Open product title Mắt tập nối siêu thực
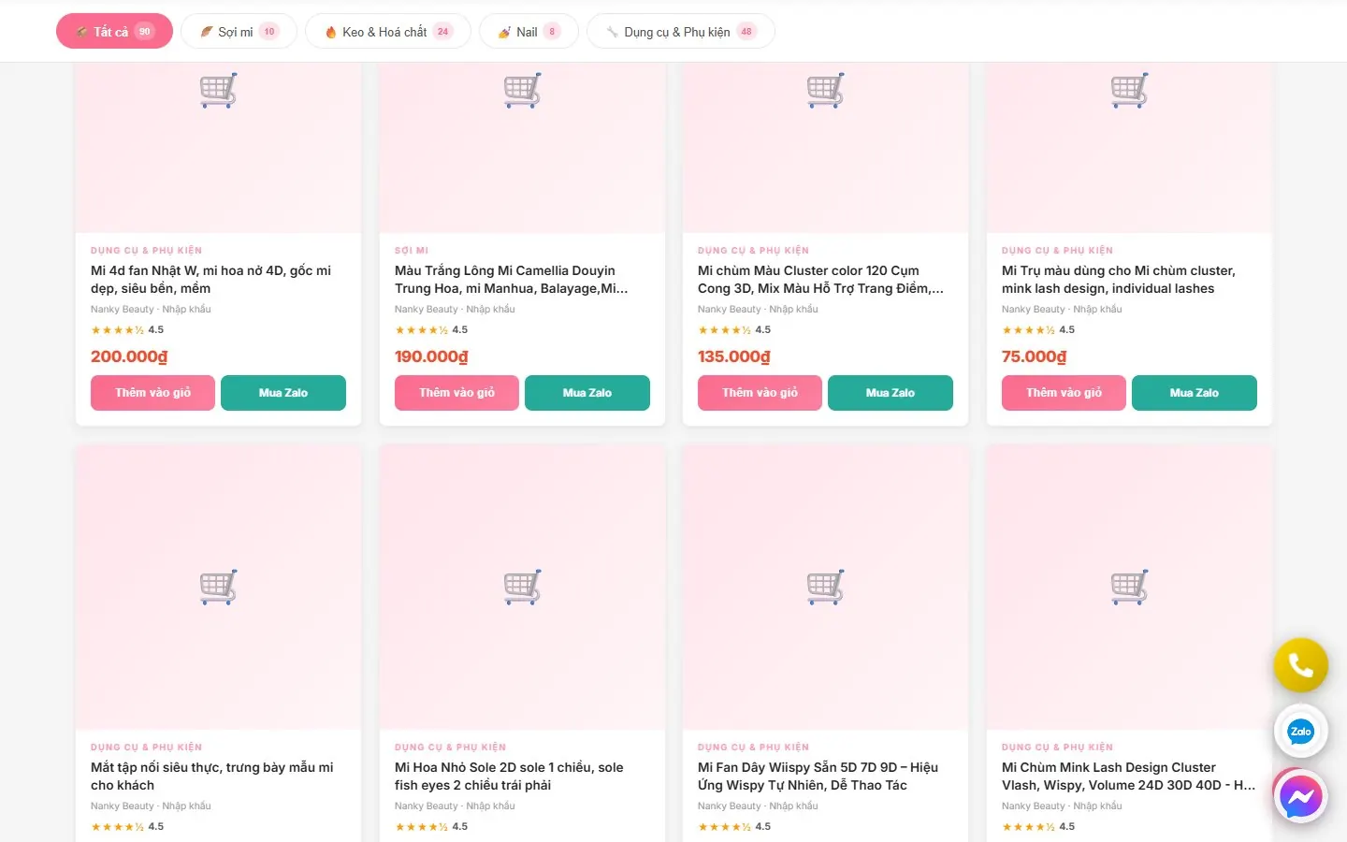 tap(212, 777)
